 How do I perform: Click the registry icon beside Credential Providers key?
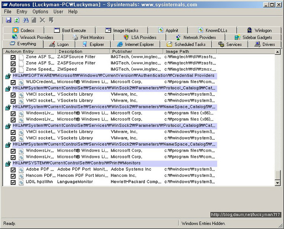[x=8, y=76]
